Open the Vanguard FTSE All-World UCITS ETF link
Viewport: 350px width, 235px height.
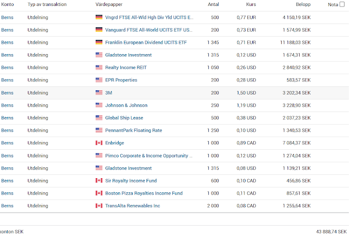pos(149,30)
